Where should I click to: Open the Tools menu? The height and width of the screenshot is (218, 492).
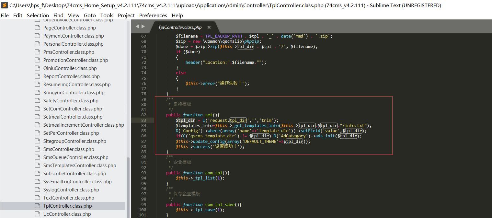click(x=107, y=15)
